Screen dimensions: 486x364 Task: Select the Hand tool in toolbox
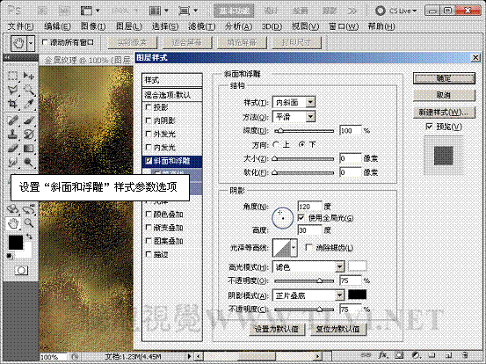click(x=13, y=223)
